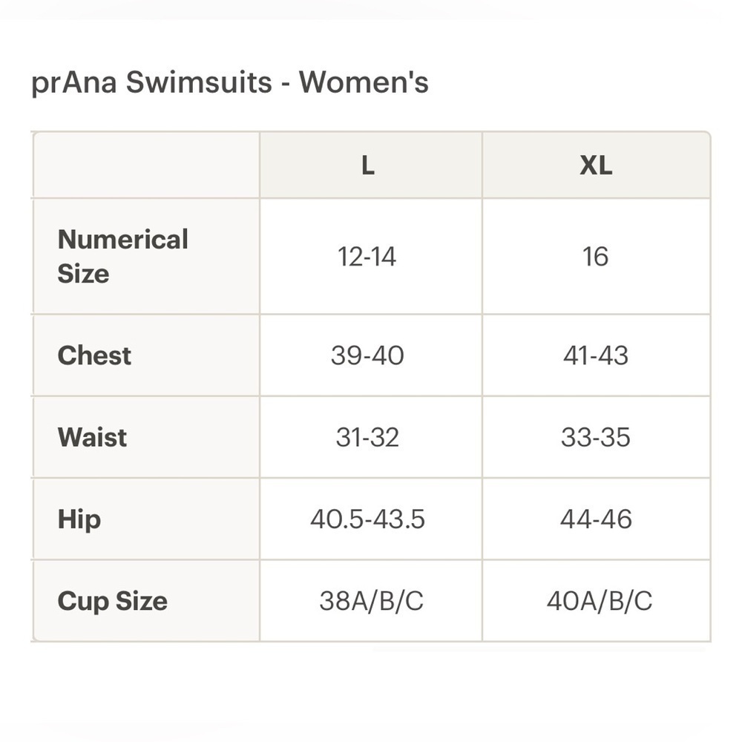Click the 39-40 chest measurement
742x742 pixels.
(367, 355)
